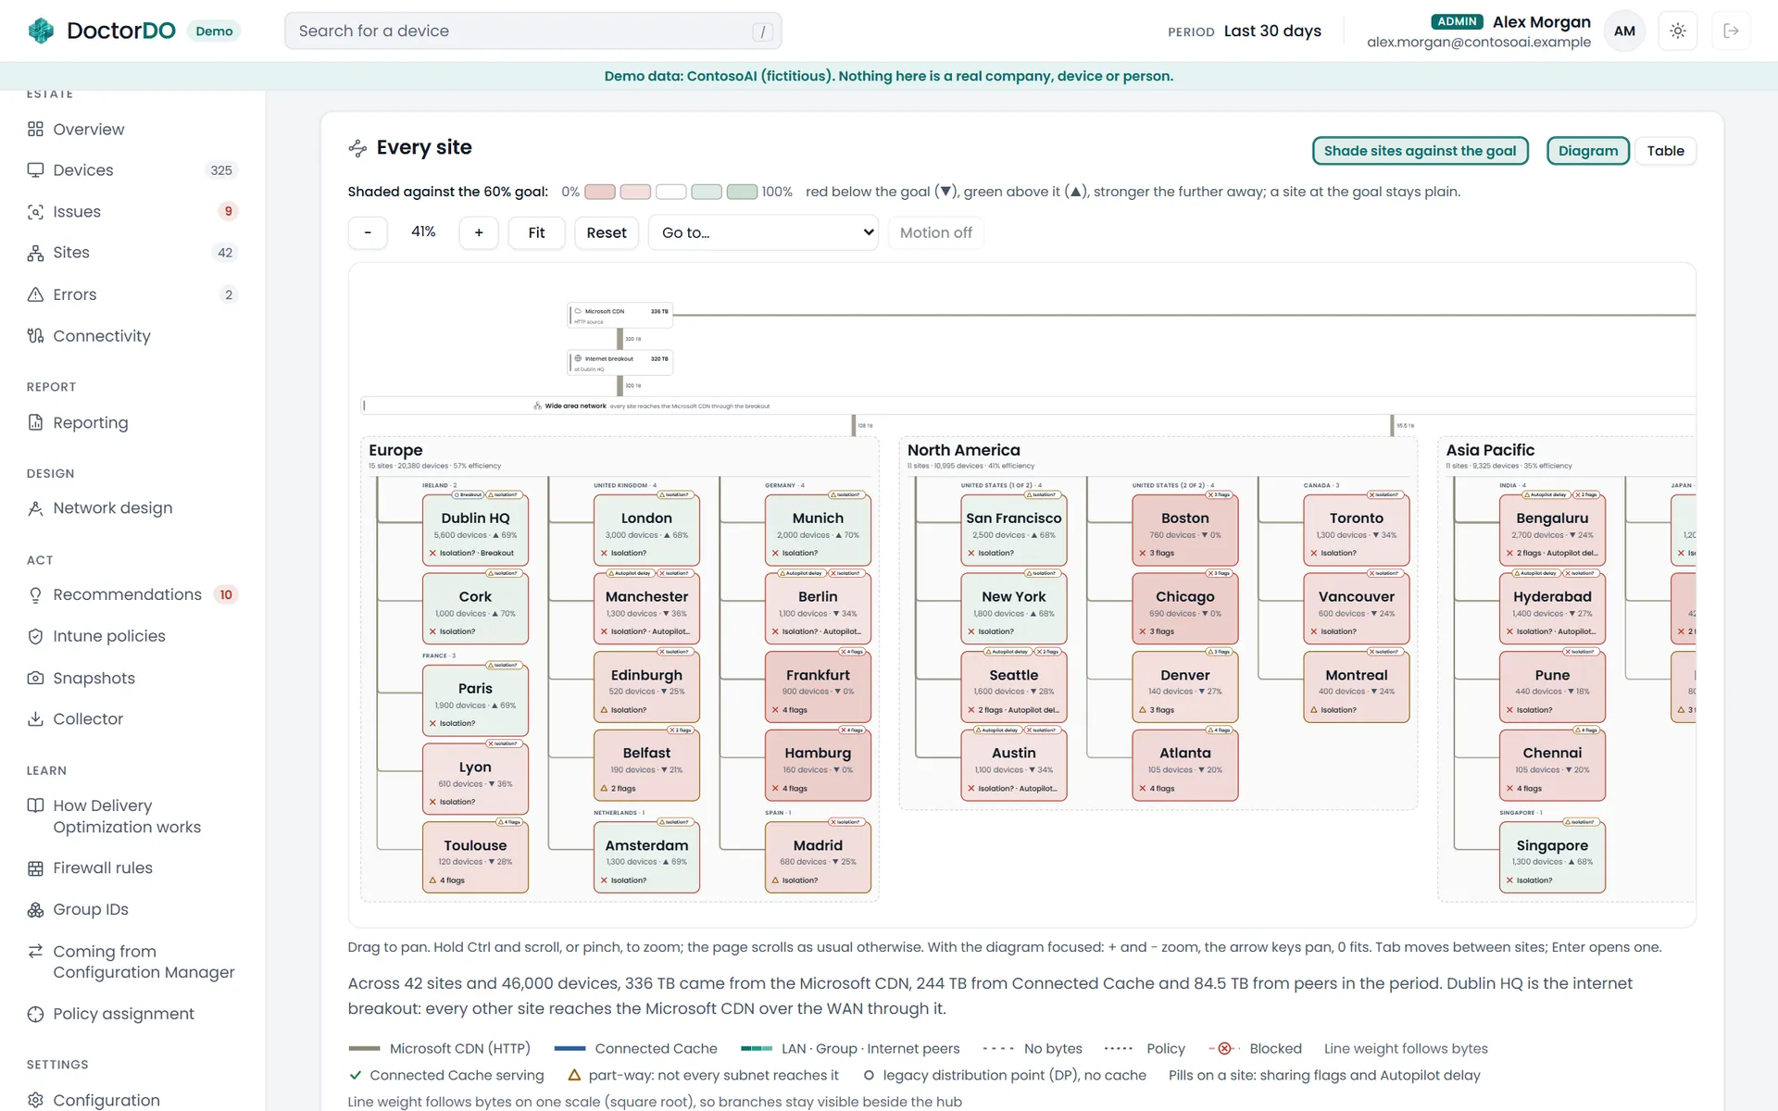Open the Sites hierarchy icon
This screenshot has height=1111, width=1778.
point(35,253)
